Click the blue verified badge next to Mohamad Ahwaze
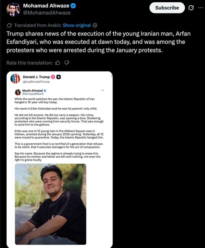The width and height of the screenshot is (205, 248). click(x=73, y=6)
